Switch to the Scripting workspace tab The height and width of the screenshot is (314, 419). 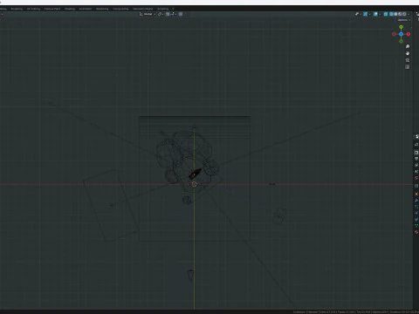pos(163,9)
